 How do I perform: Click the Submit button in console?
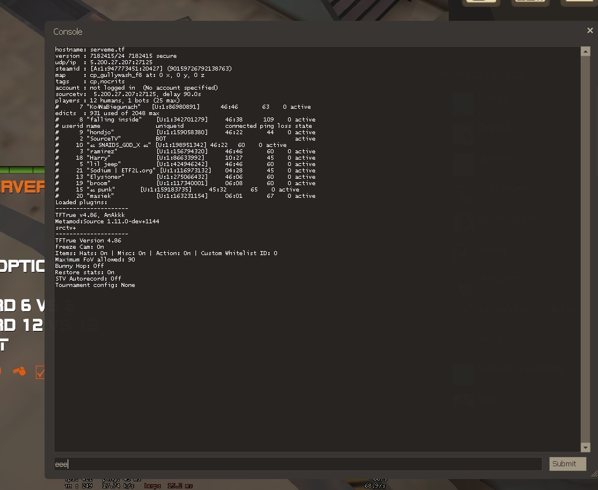567,463
